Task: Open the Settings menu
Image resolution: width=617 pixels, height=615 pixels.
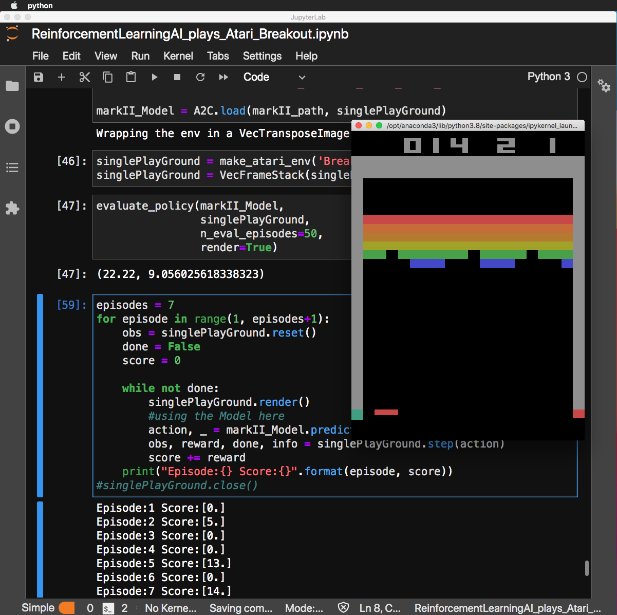Action: [262, 56]
